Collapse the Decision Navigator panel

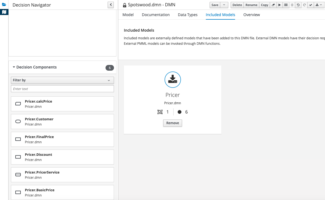(x=110, y=5)
